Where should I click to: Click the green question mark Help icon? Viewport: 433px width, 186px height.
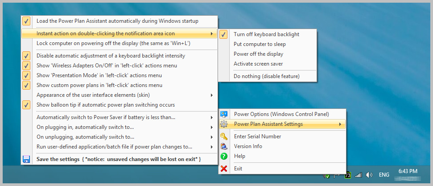[224, 156]
